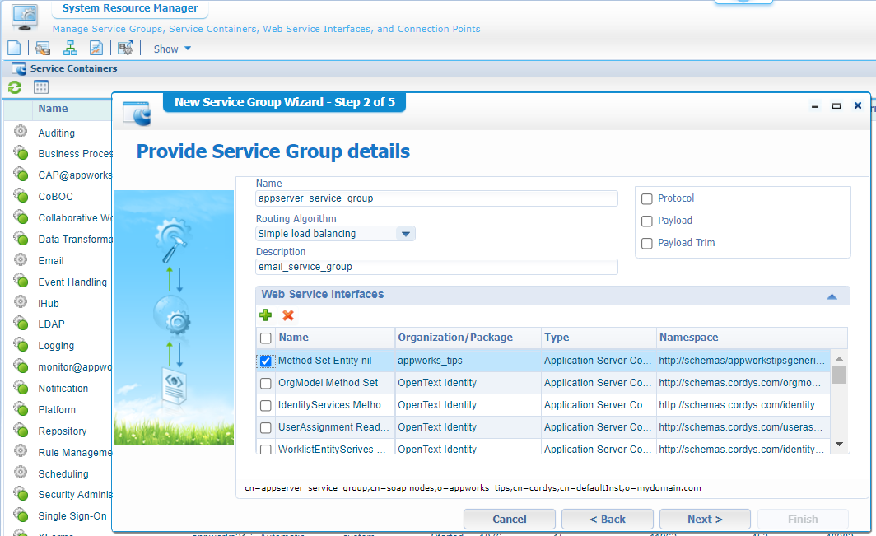
Task: Check the OrgModel Method Set row checkbox
Action: click(x=266, y=383)
